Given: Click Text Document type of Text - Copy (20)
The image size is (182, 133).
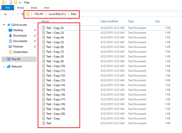Looking at the screenshot, I should pyautogui.click(x=137, y=114).
